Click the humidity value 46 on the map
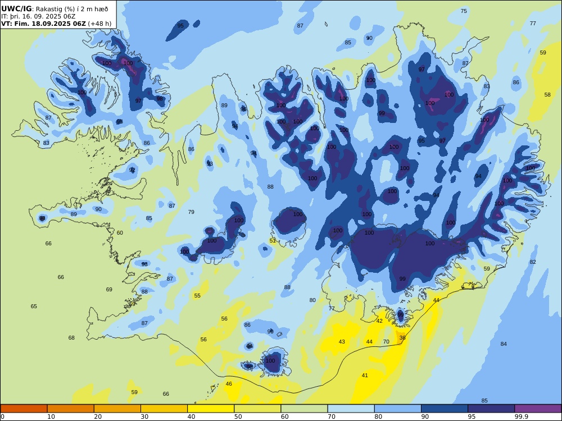 pyautogui.click(x=229, y=384)
